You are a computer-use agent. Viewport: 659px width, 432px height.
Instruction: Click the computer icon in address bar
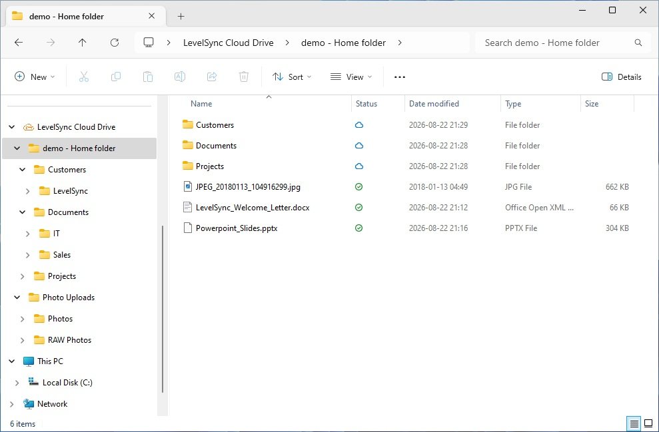[149, 43]
